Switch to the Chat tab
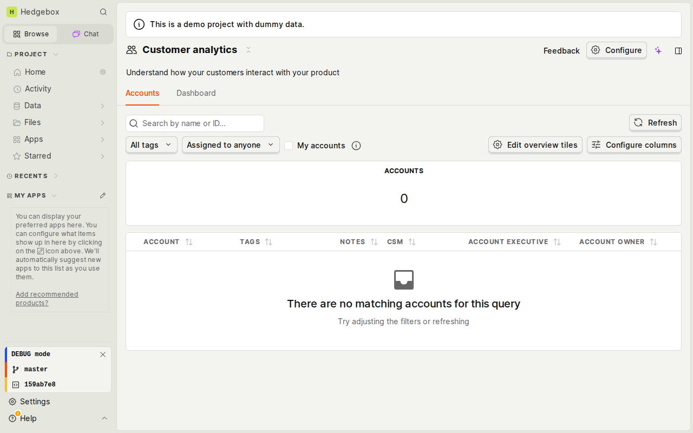693x433 pixels. (86, 34)
